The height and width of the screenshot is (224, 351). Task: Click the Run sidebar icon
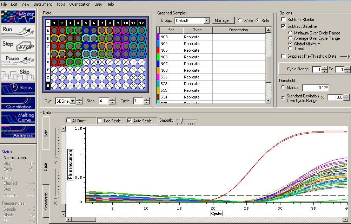tap(18, 31)
